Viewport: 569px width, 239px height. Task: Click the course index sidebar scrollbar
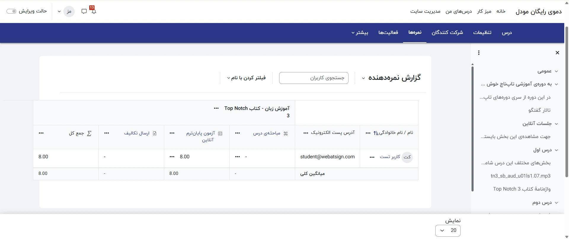472,129
